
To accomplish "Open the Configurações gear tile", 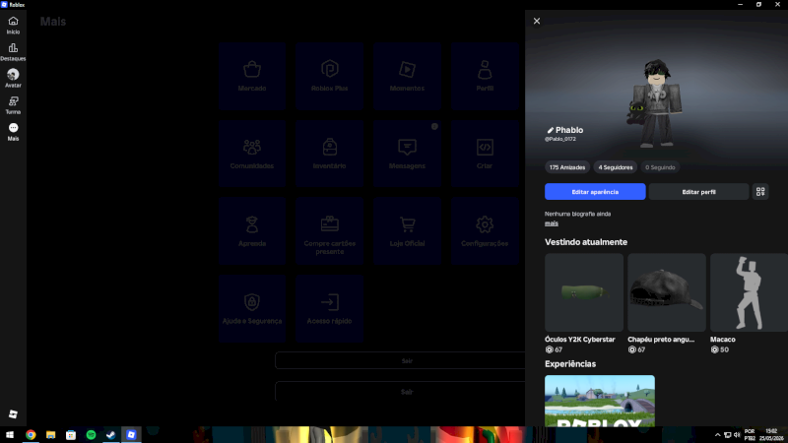I will coord(485,231).
